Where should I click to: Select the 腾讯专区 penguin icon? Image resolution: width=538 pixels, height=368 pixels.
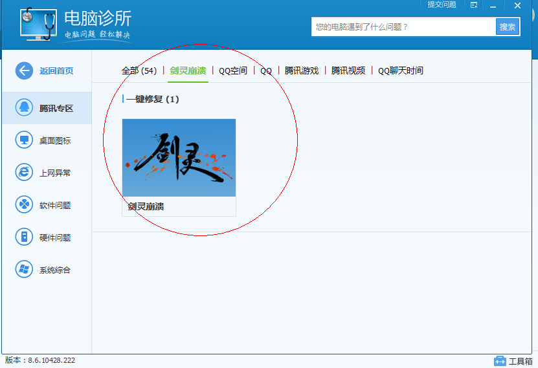tap(24, 107)
